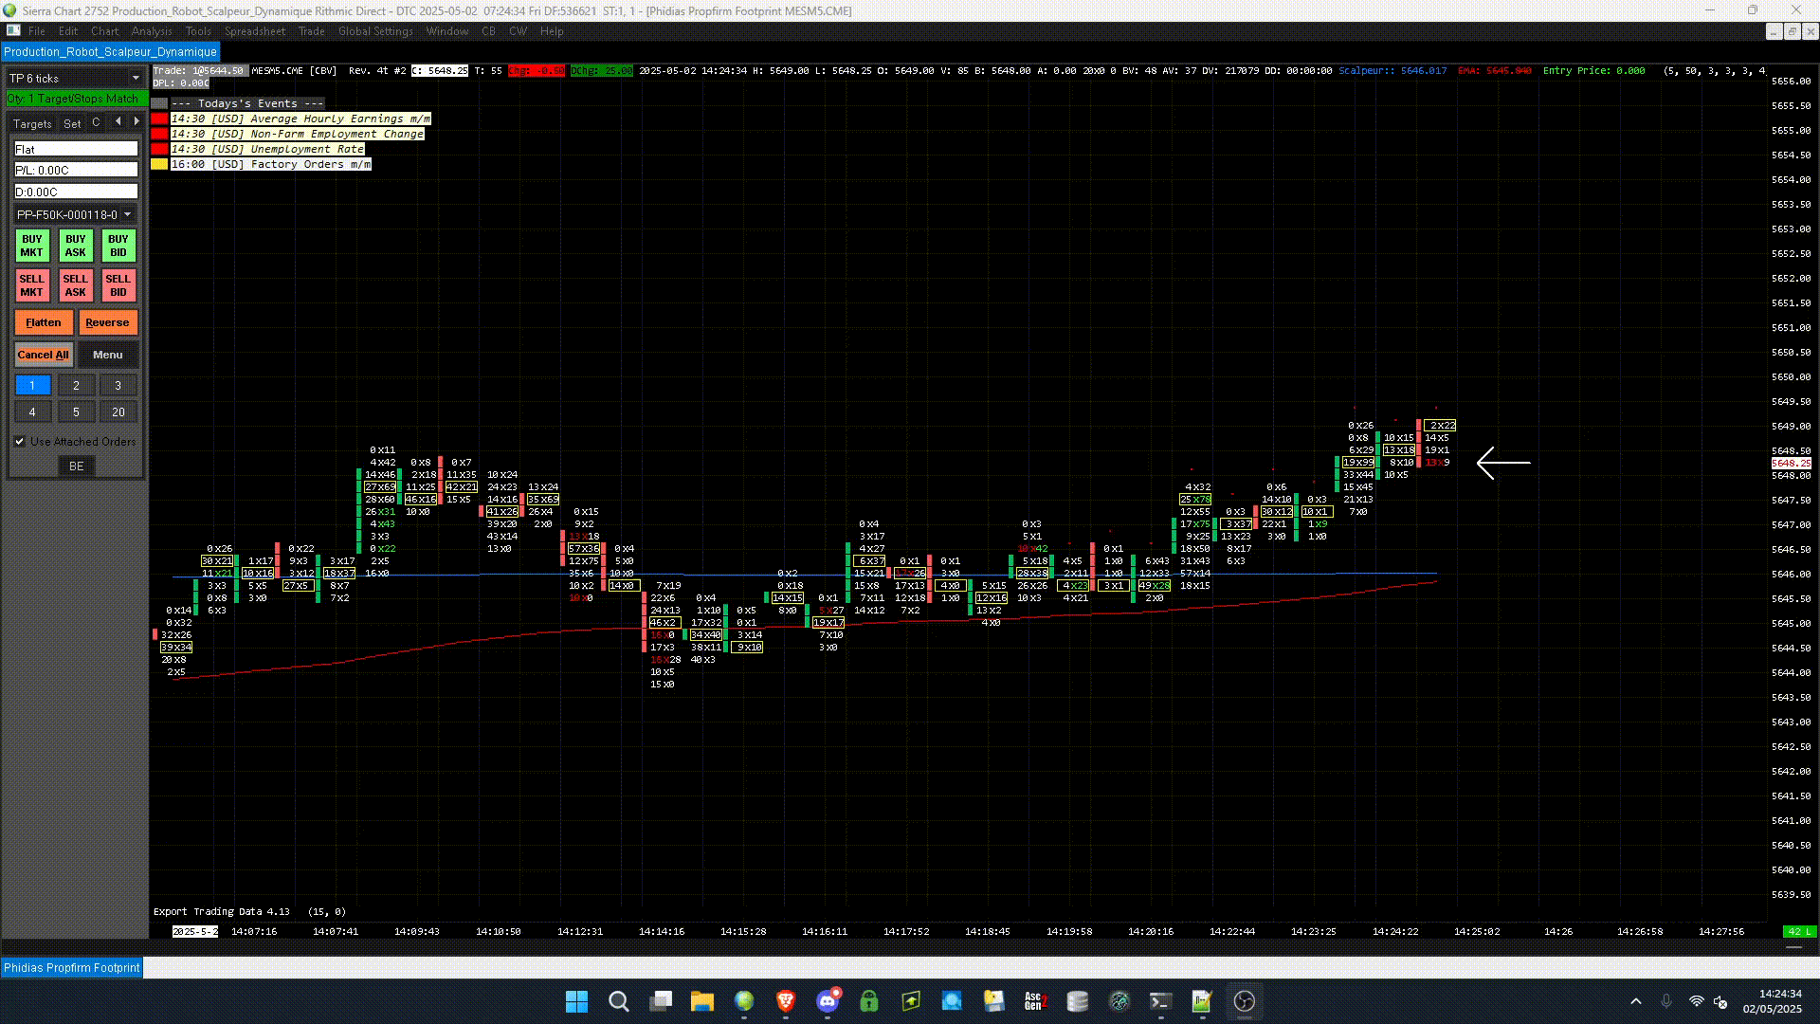Open the terminal app from taskbar

(x=1161, y=1001)
